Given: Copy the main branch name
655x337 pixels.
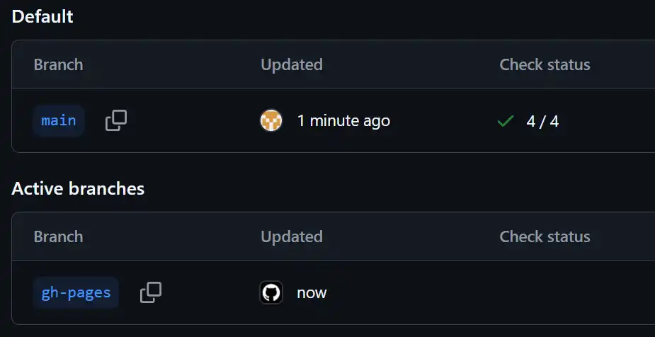Looking at the screenshot, I should coord(116,121).
